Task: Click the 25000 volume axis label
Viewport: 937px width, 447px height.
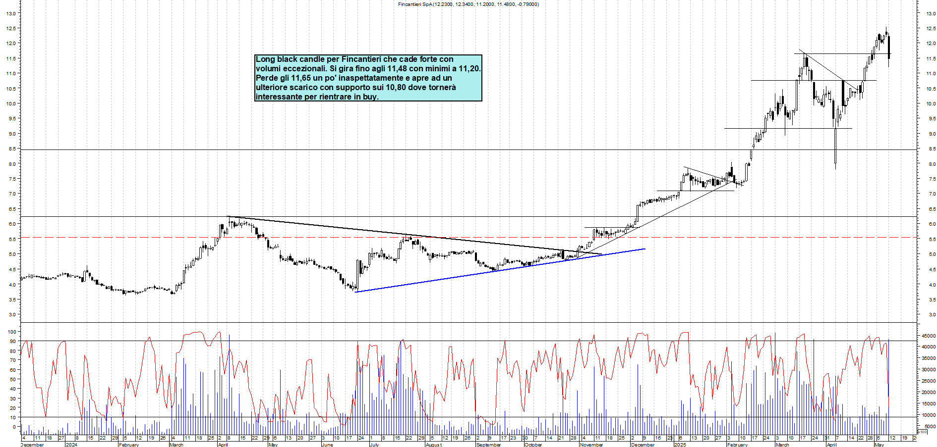Action: click(929, 381)
